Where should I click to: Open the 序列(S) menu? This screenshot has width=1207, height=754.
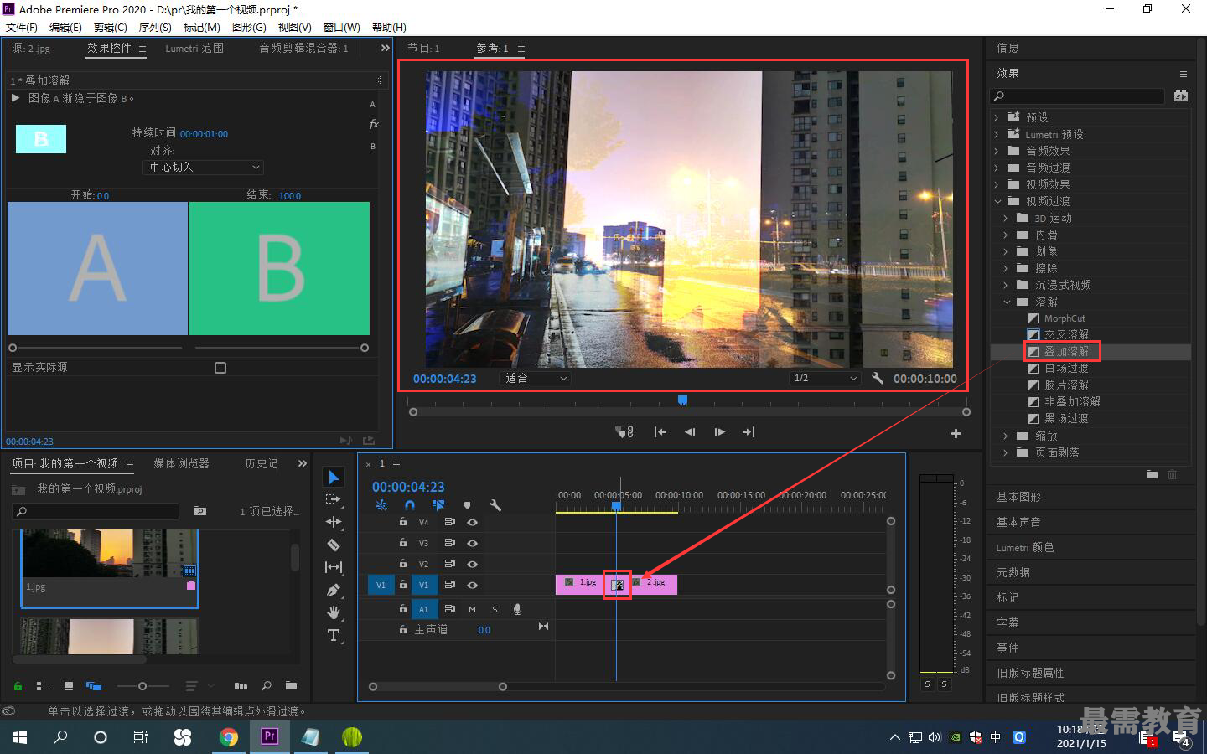coord(155,28)
